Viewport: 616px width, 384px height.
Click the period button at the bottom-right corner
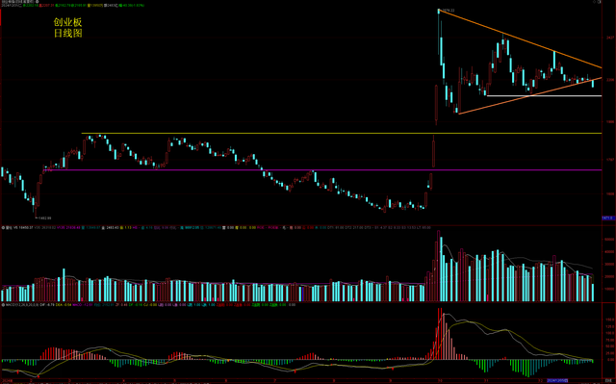pos(608,381)
